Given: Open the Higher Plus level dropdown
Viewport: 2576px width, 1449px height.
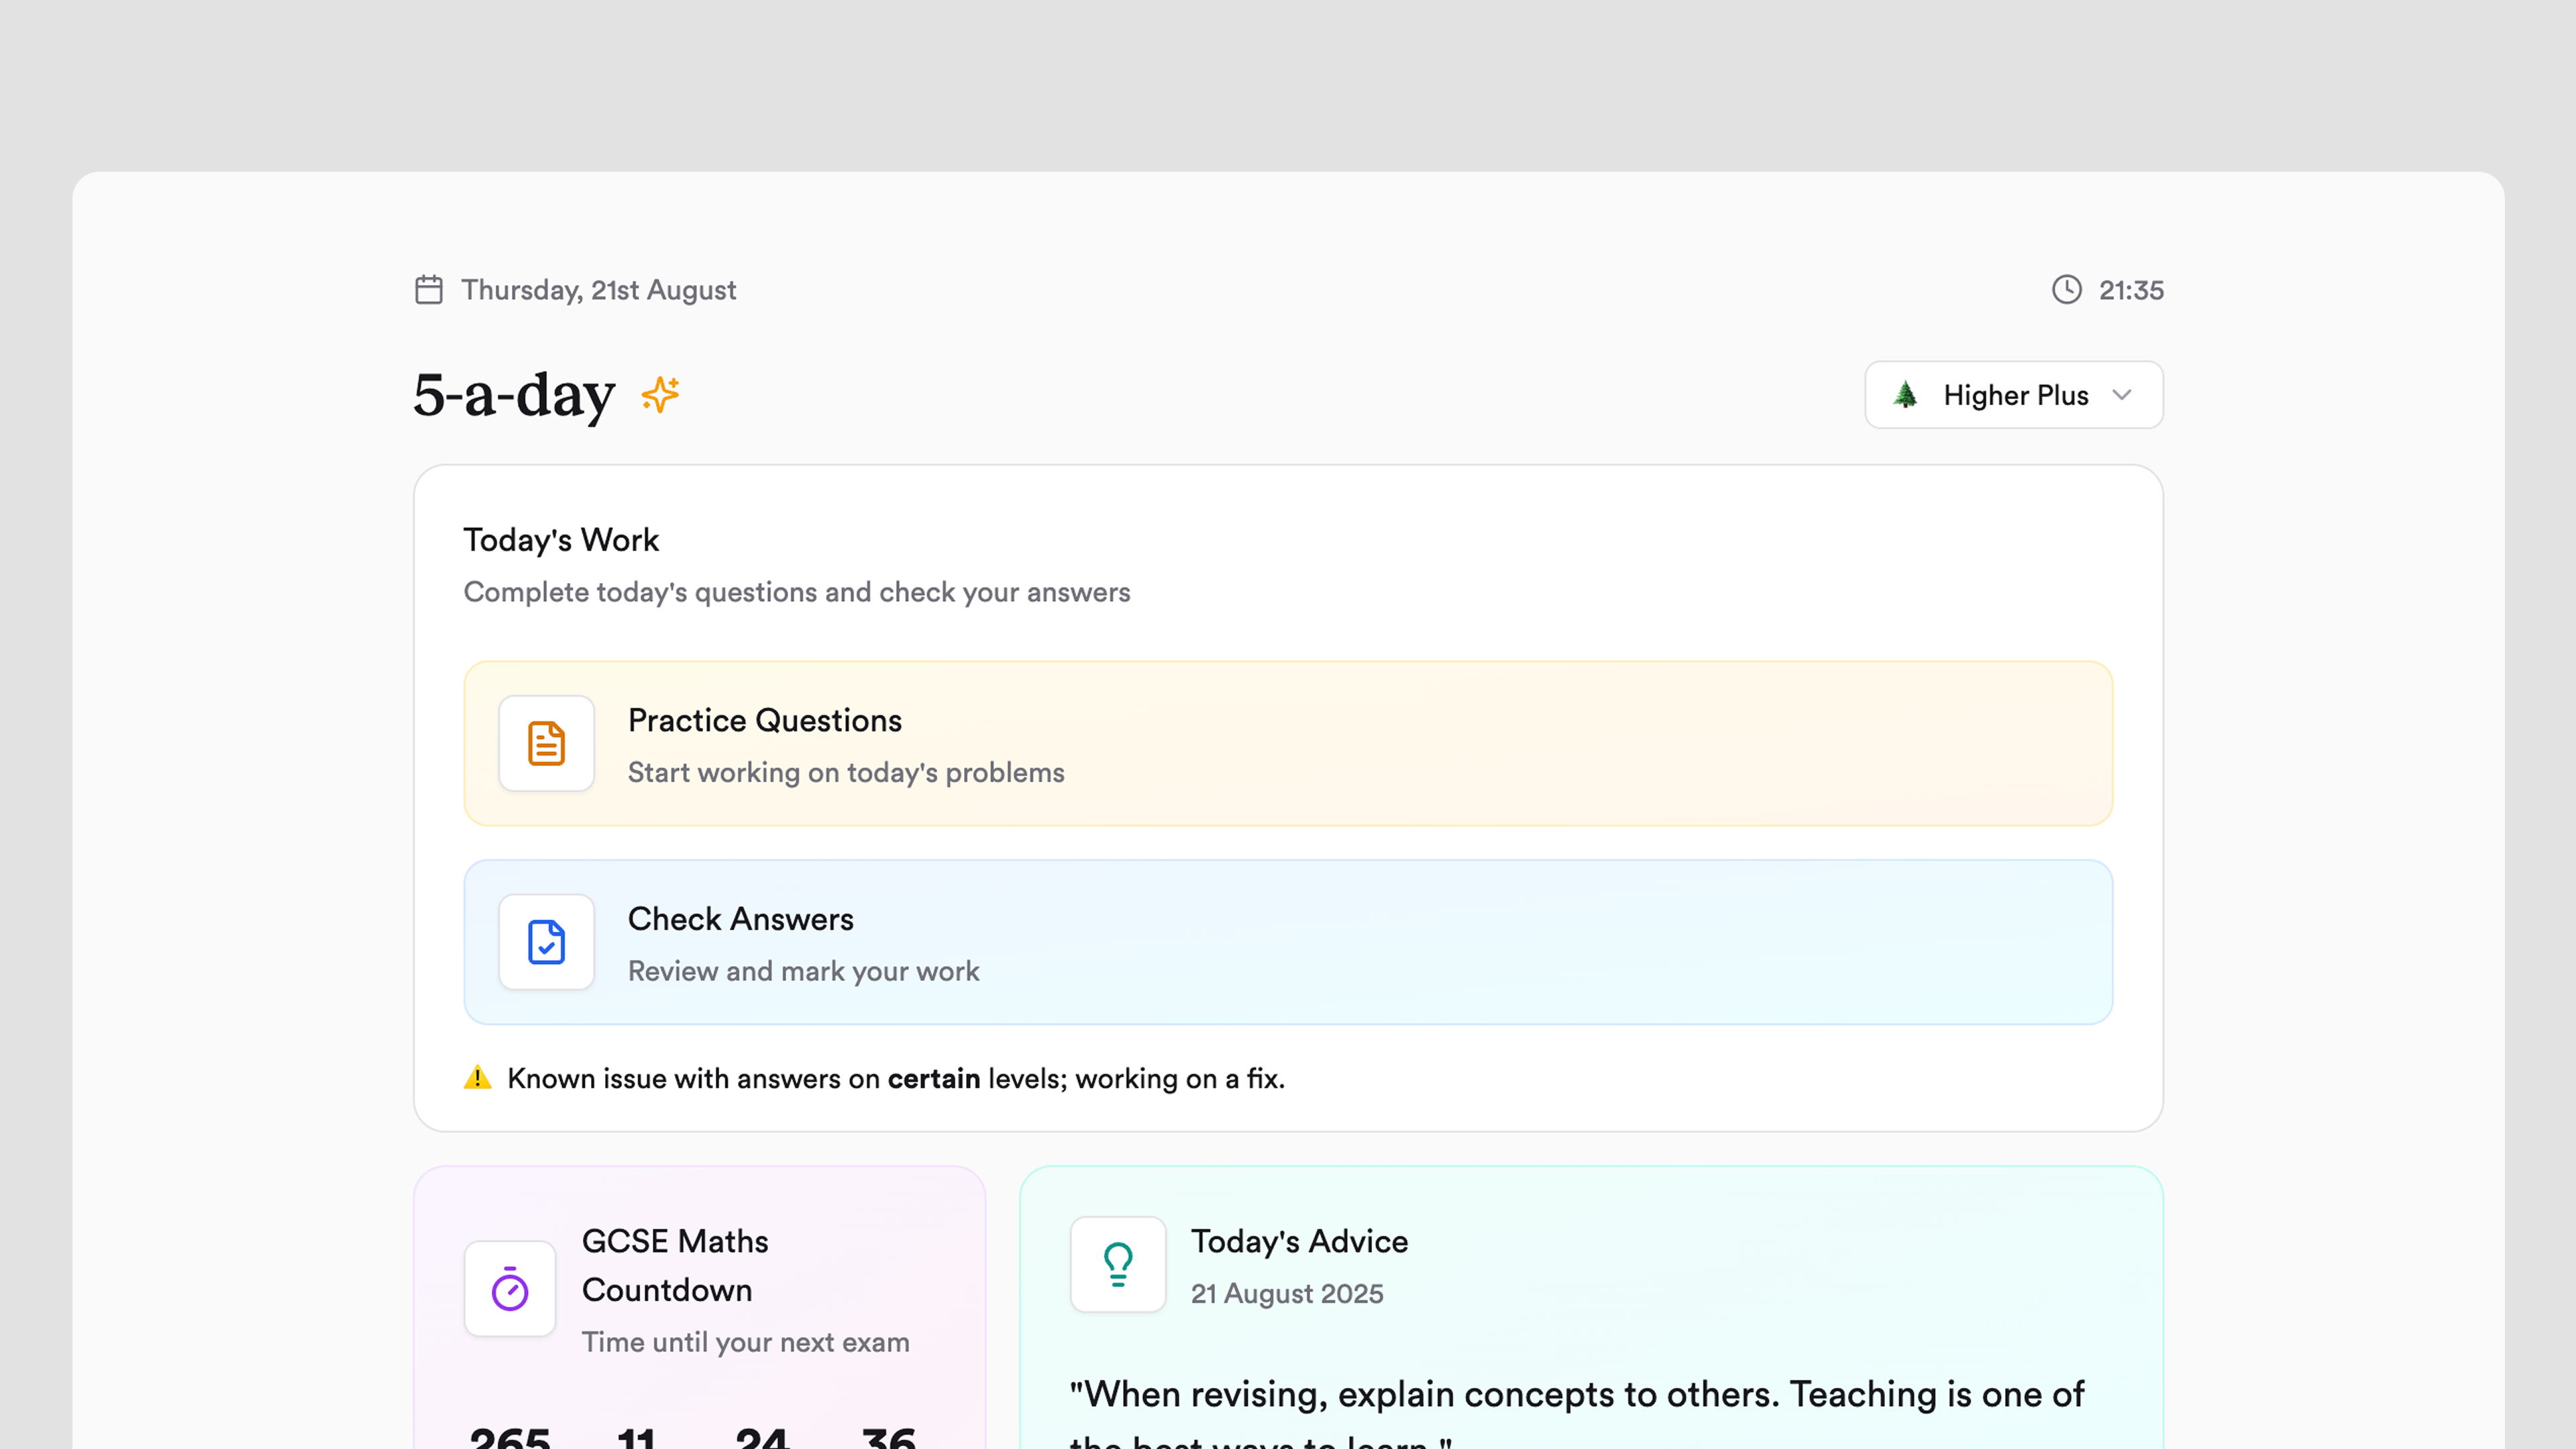Looking at the screenshot, I should point(2014,395).
